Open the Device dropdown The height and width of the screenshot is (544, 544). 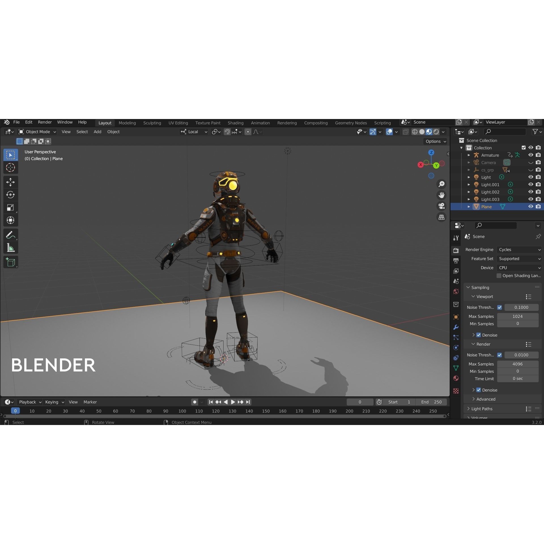click(x=519, y=268)
